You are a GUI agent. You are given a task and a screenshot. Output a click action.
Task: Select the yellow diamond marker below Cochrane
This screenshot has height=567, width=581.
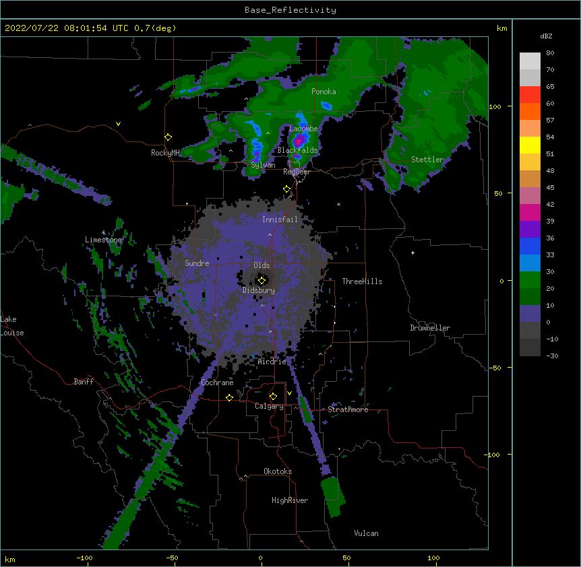click(229, 397)
